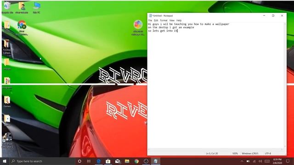Viewport: 294px width, 165px height.
Task: Click the Ln 3, Col 20 status entry
Action: coord(212,154)
